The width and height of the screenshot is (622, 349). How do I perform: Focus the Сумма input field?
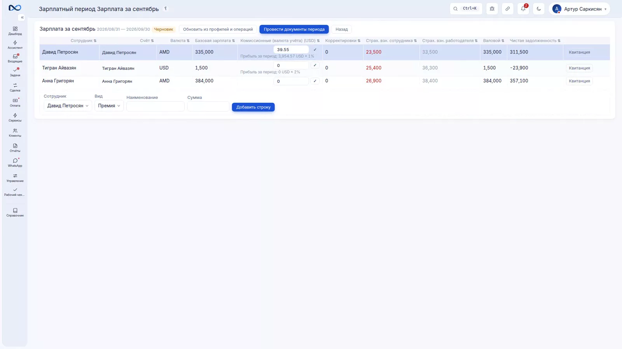pos(208,106)
